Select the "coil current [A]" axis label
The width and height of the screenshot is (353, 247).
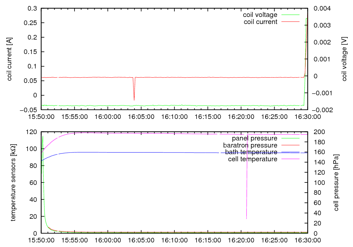click(10, 59)
